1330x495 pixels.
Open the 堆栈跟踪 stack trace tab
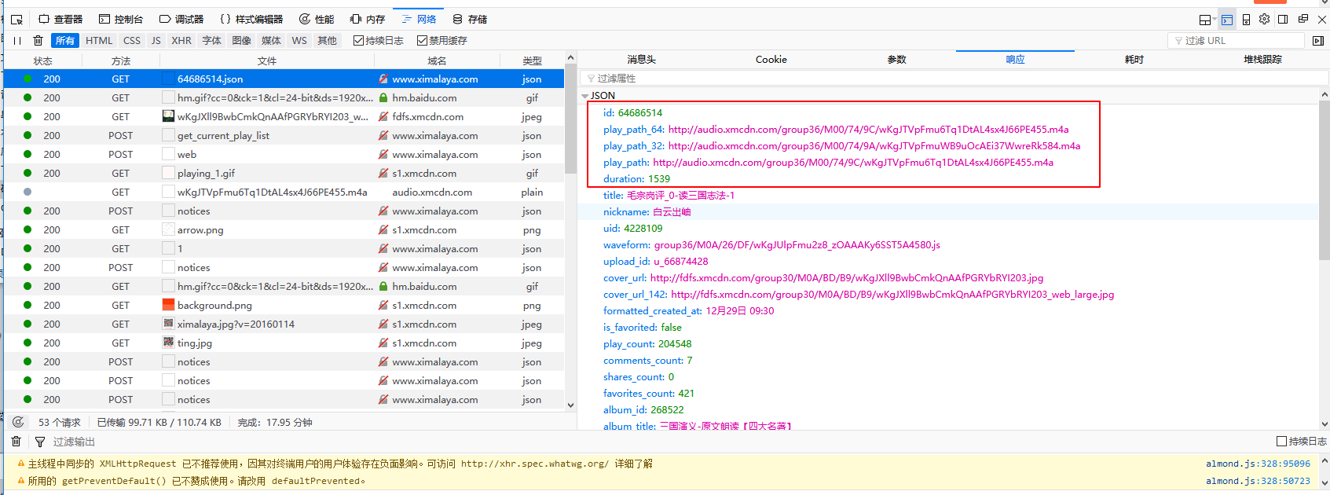tap(1262, 60)
